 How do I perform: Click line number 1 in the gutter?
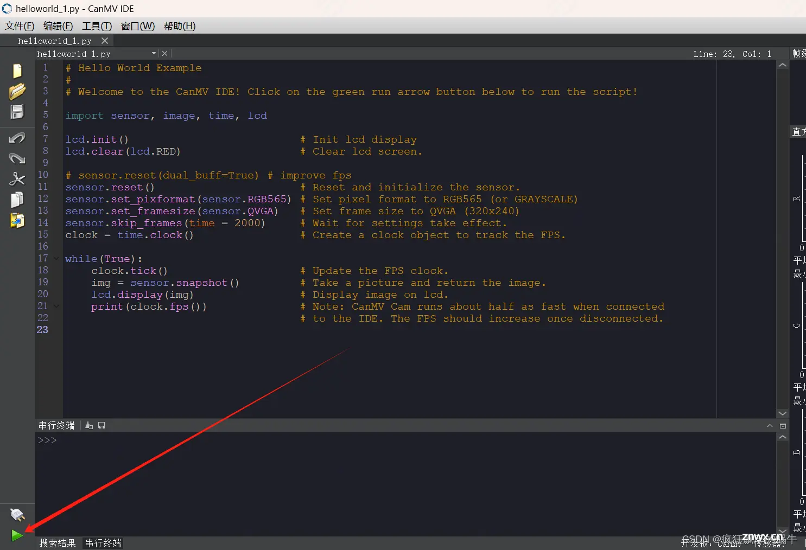[x=46, y=67]
